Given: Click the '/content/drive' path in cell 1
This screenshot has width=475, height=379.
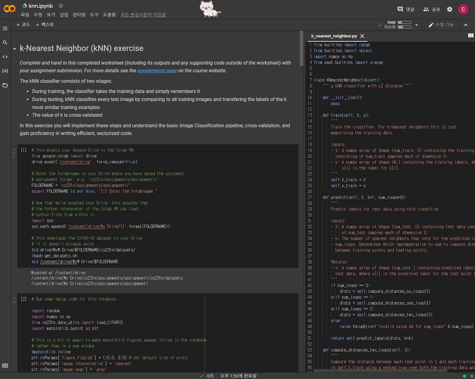Looking at the screenshot, I should tap(75, 162).
